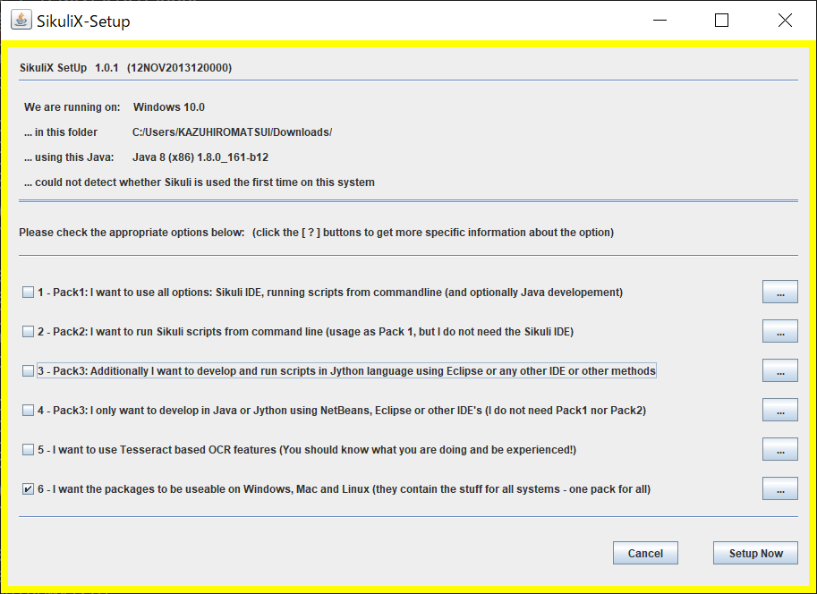Tick option 5 Tesseract OCR features checkbox
This screenshot has height=594, width=817.
tap(28, 450)
